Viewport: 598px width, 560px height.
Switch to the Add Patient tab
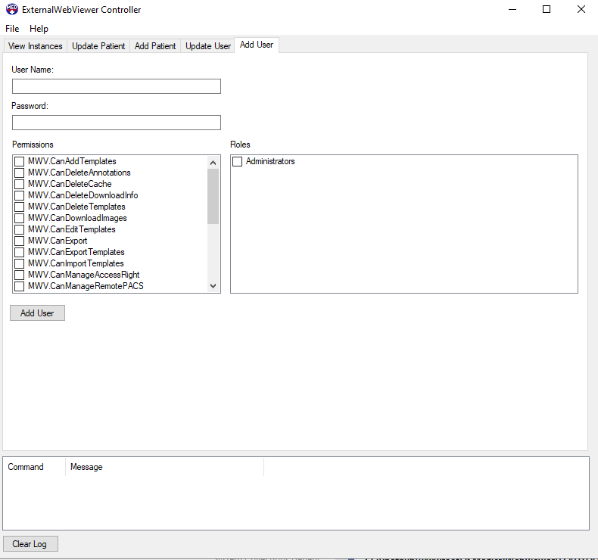click(x=155, y=46)
